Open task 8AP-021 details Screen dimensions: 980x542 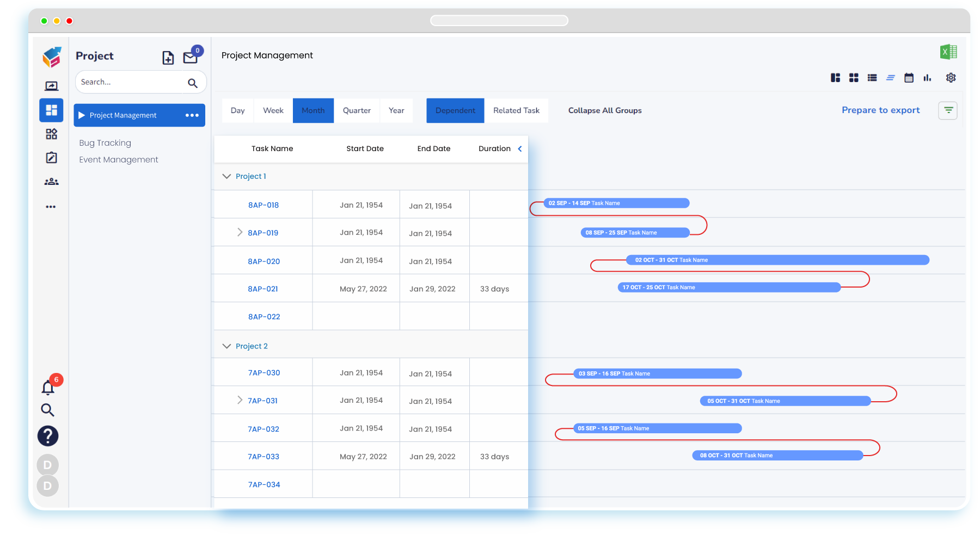[263, 288]
